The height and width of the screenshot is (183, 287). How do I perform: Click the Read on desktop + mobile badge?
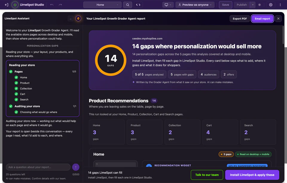(x=253, y=154)
